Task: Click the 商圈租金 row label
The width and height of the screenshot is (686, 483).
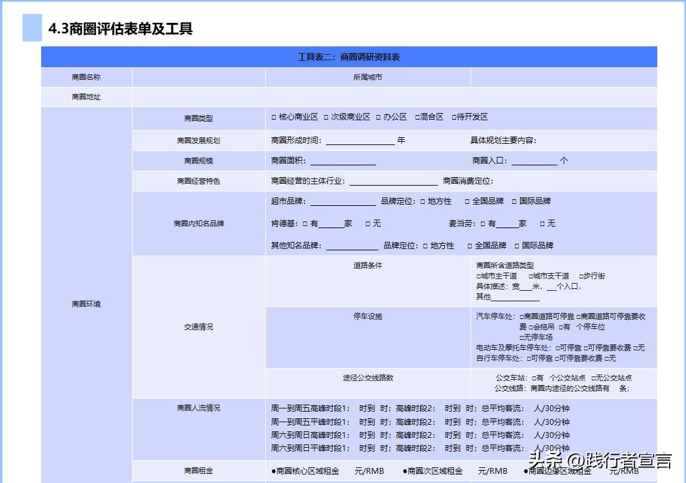Action: click(x=198, y=471)
